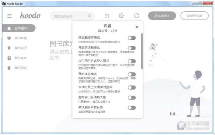Open the hamburger menu icon
The height and width of the screenshot is (135, 215).
pyautogui.click(x=10, y=16)
